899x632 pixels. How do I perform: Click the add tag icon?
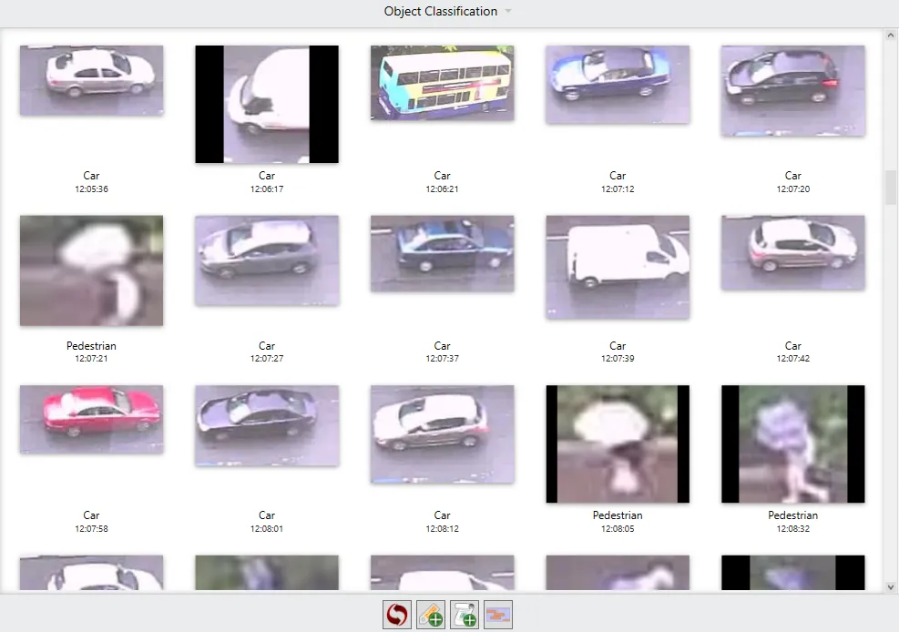(x=431, y=614)
